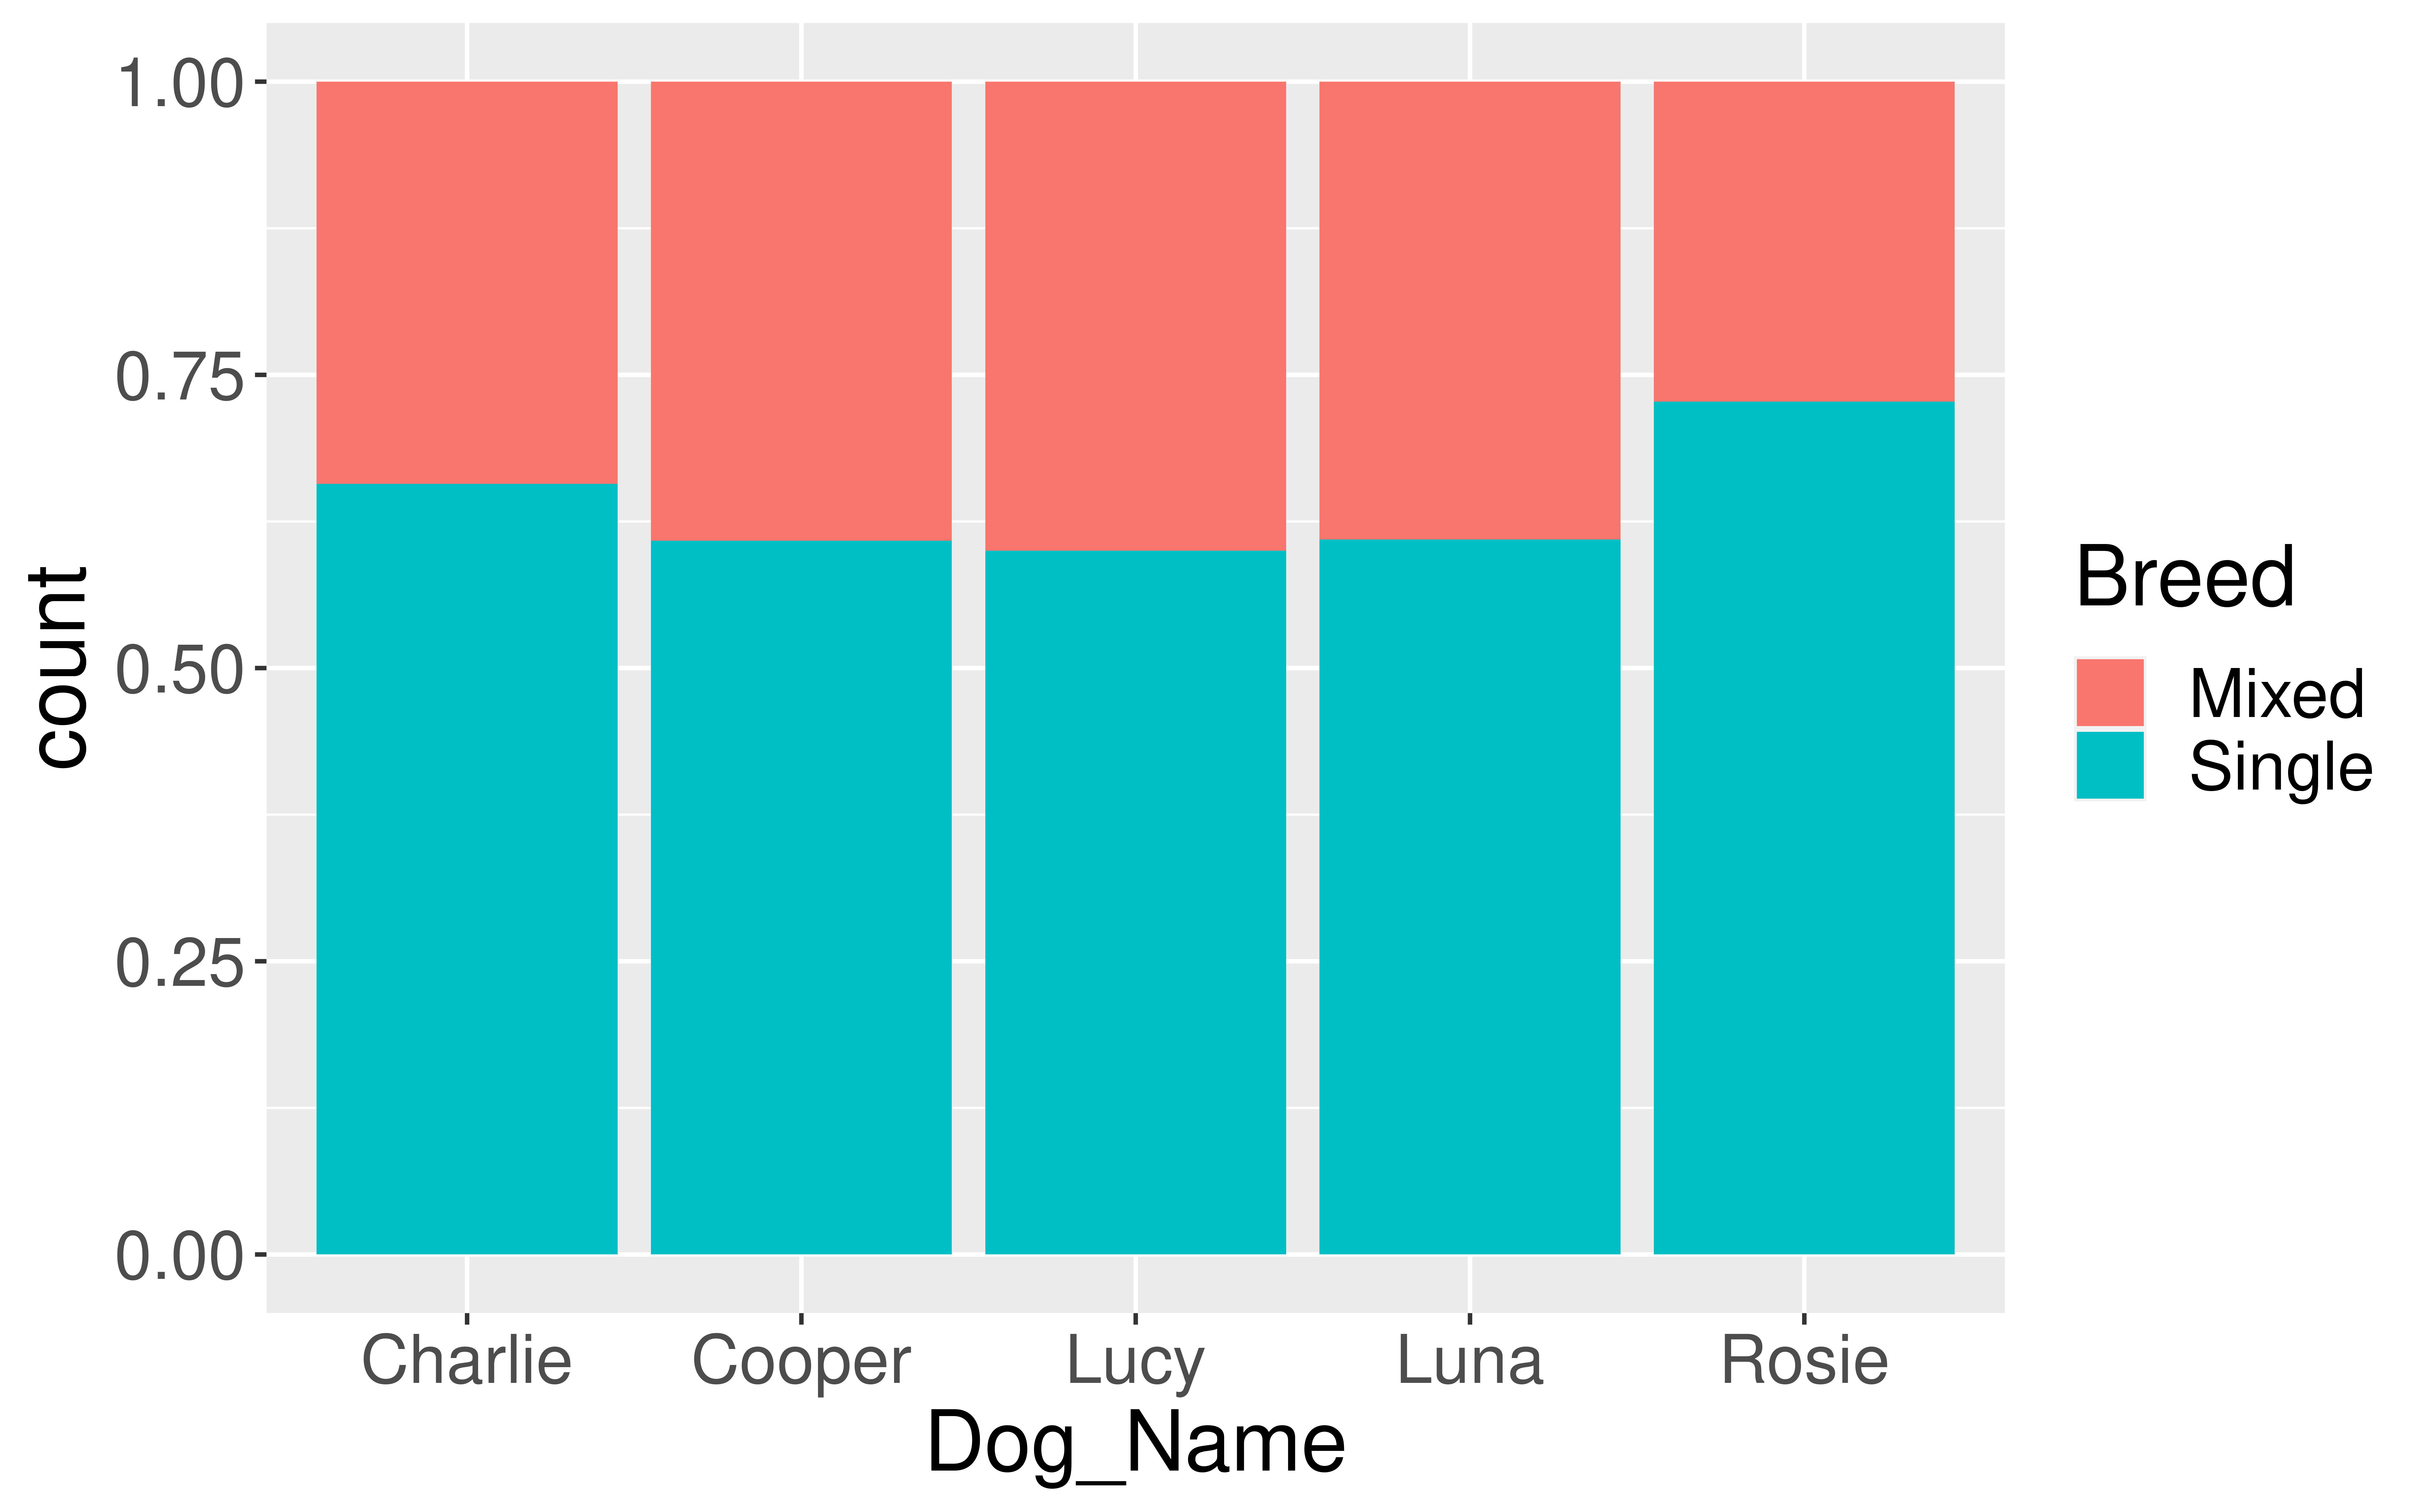Click the 0.25 y-axis tick label
Viewport: 2421px width, 1512px height.
[x=180, y=963]
